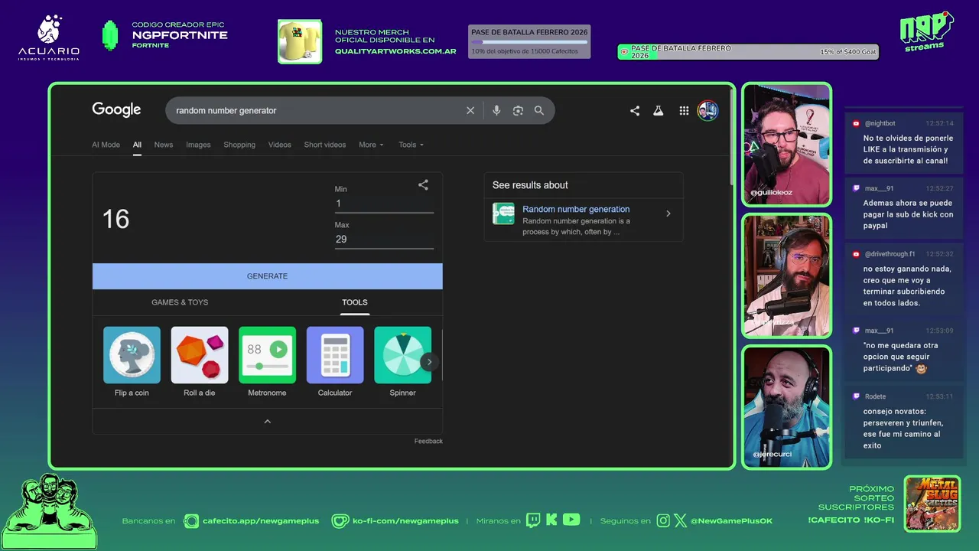
Task: Select the All results tab
Action: click(x=137, y=145)
